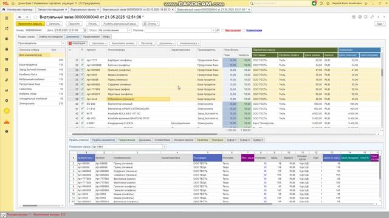Switch to the Ответы поставщиков tab
The height and width of the screenshot is (218, 389).
pos(50,36)
